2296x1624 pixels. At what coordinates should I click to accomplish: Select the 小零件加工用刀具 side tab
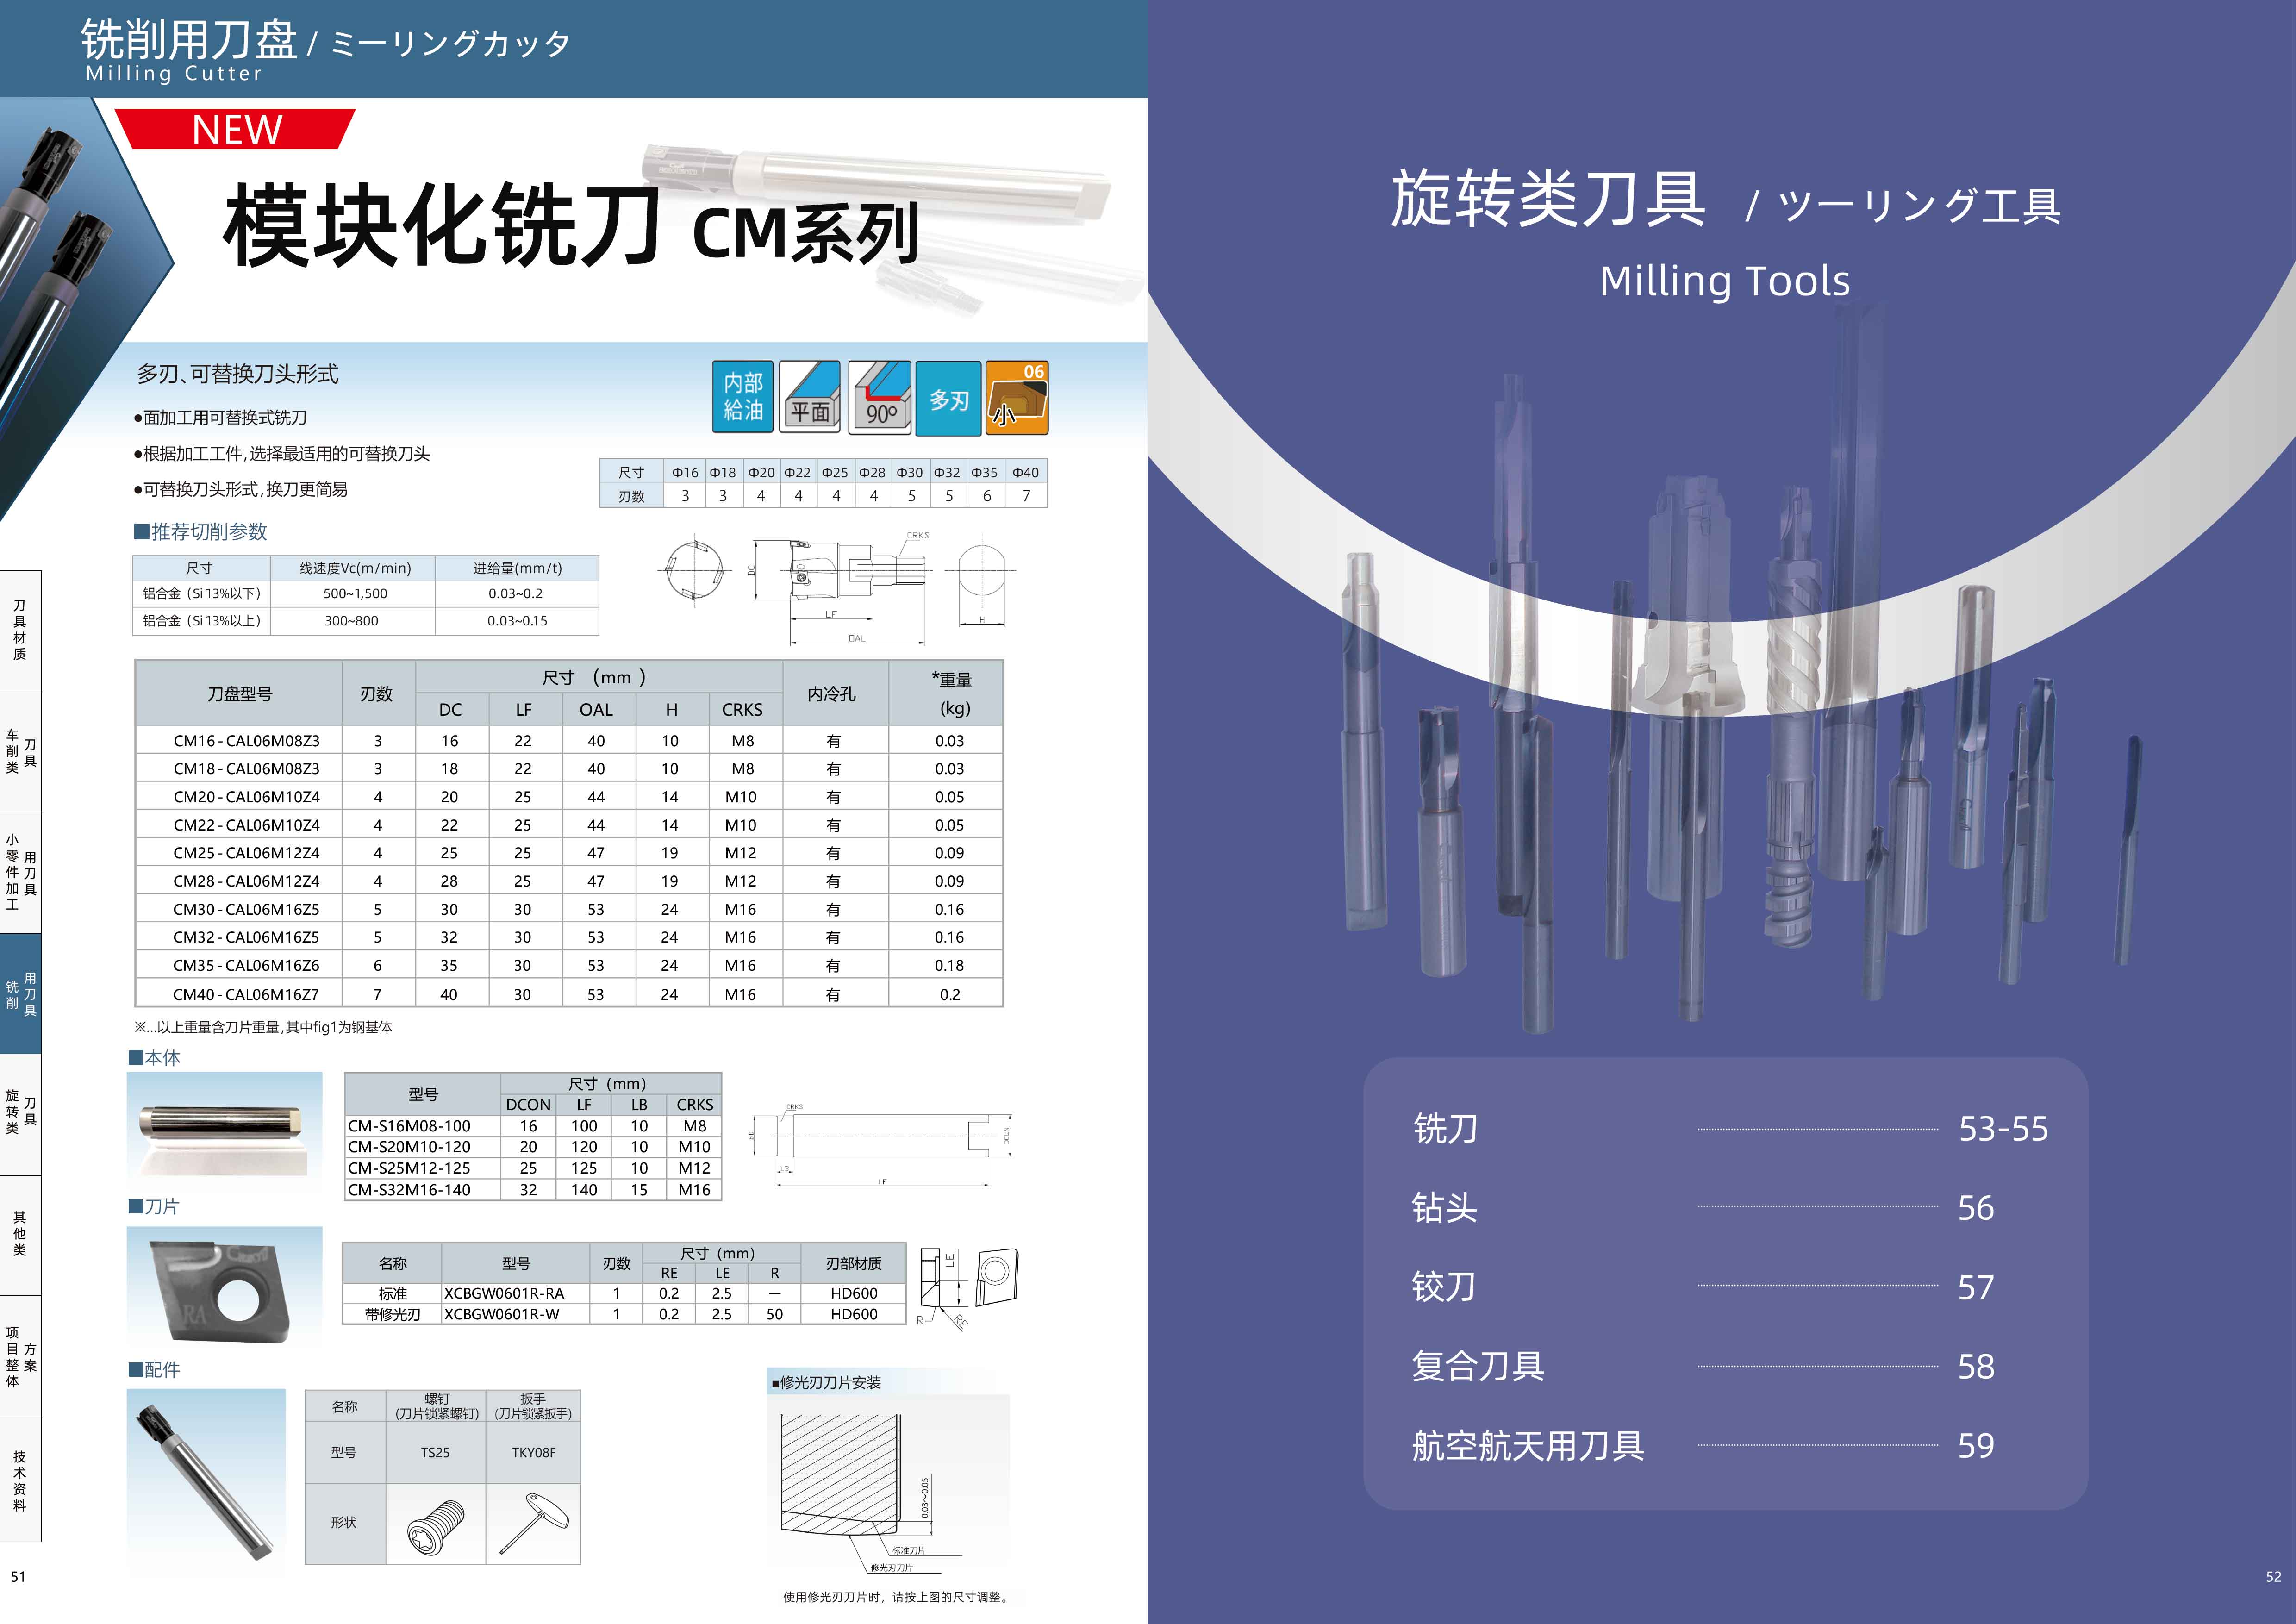[x=20, y=873]
